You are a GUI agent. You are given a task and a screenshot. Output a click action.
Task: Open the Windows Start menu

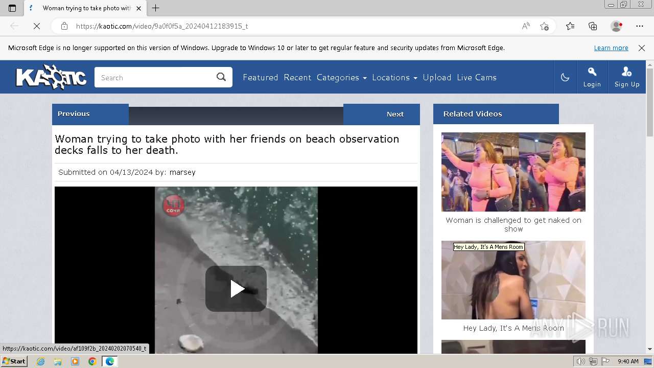click(x=14, y=361)
